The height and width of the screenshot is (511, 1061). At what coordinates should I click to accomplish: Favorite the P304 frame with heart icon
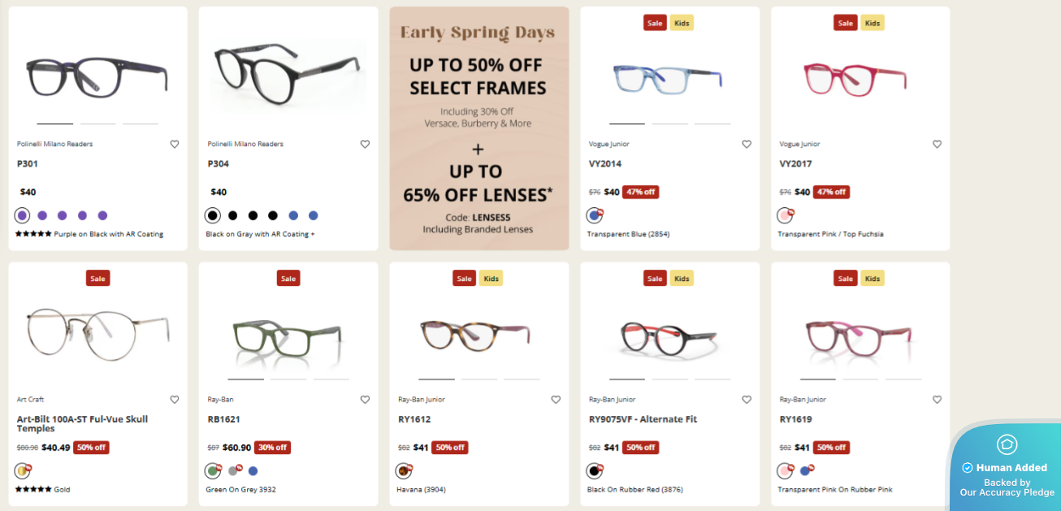(365, 145)
